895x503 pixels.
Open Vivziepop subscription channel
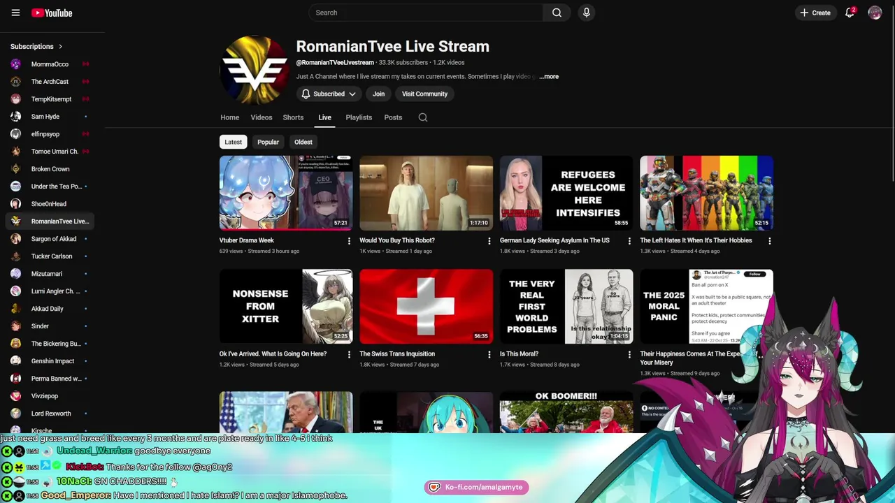pos(50,396)
